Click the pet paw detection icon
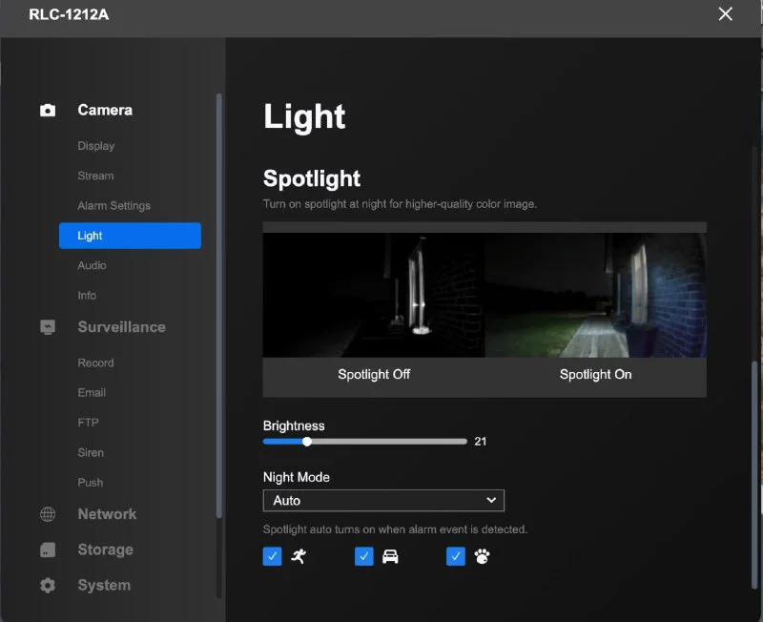Screen dimensions: 763x622 482,556
